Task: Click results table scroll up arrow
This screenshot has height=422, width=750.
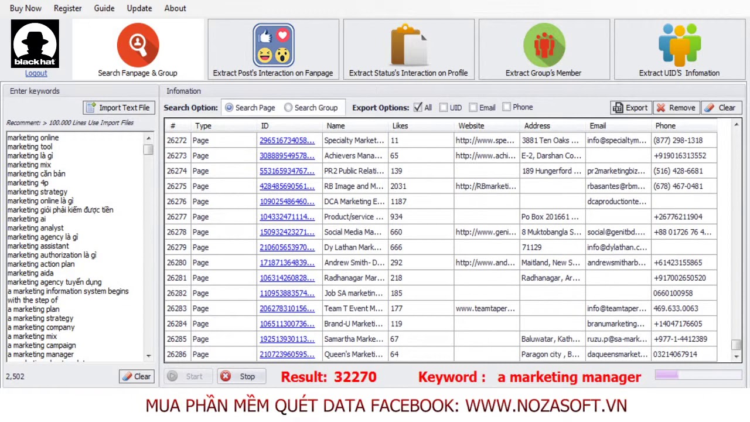Action: pyautogui.click(x=737, y=124)
